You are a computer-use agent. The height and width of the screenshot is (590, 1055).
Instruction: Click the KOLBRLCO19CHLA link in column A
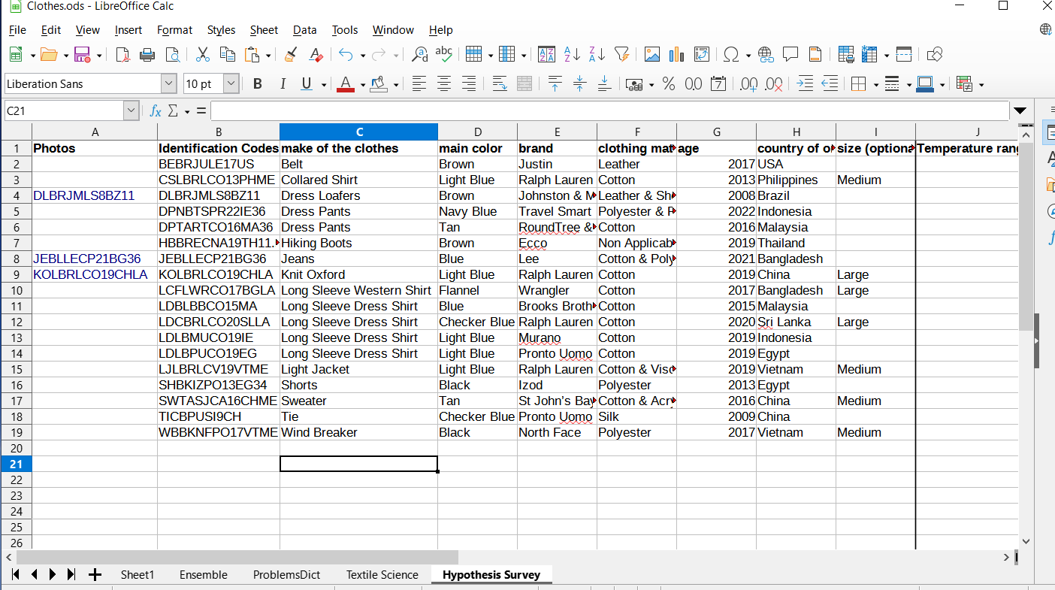point(90,274)
